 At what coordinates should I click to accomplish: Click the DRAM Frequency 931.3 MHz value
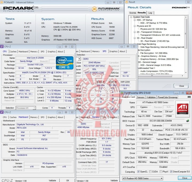pyautogui.click(x=106, y=139)
